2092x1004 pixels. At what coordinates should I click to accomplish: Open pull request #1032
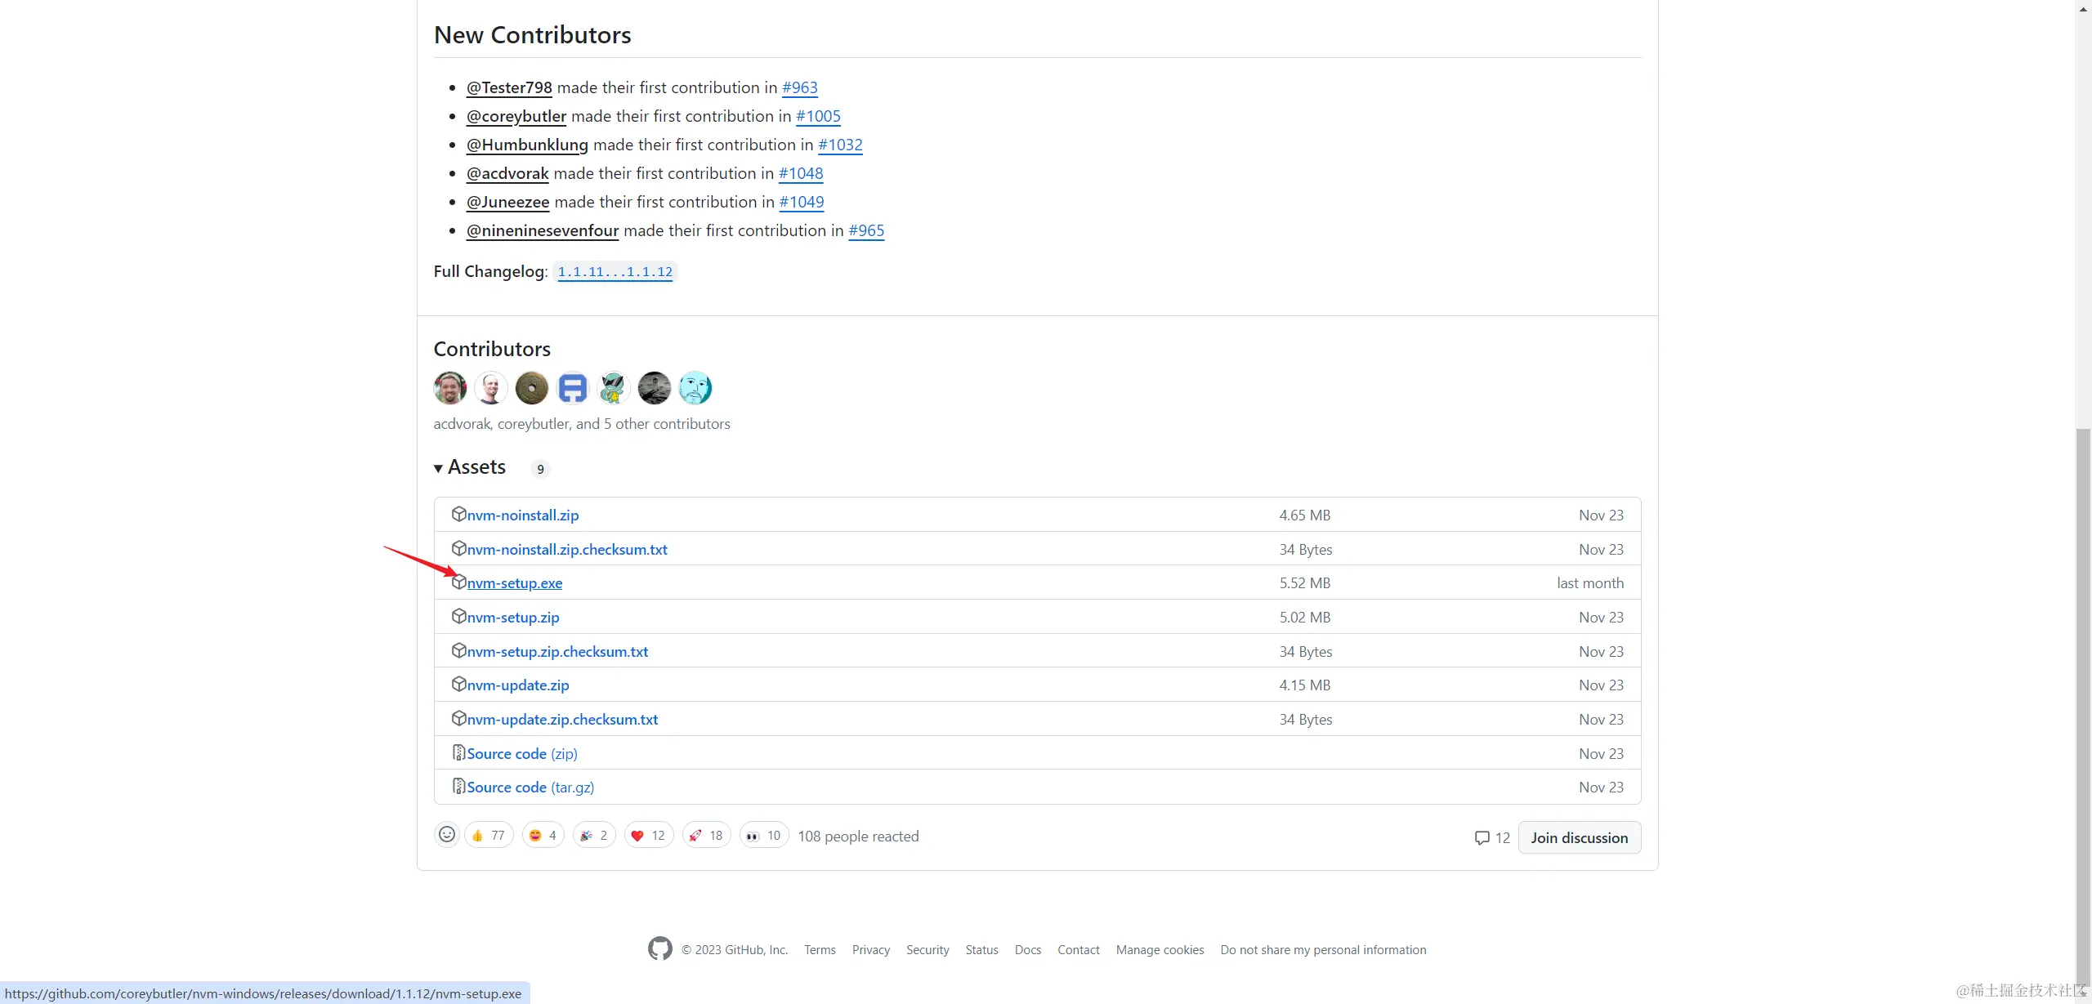pyautogui.click(x=840, y=145)
